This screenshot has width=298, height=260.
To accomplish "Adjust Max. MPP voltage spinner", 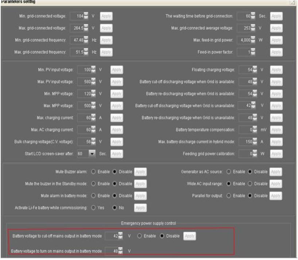I will tap(93, 106).
